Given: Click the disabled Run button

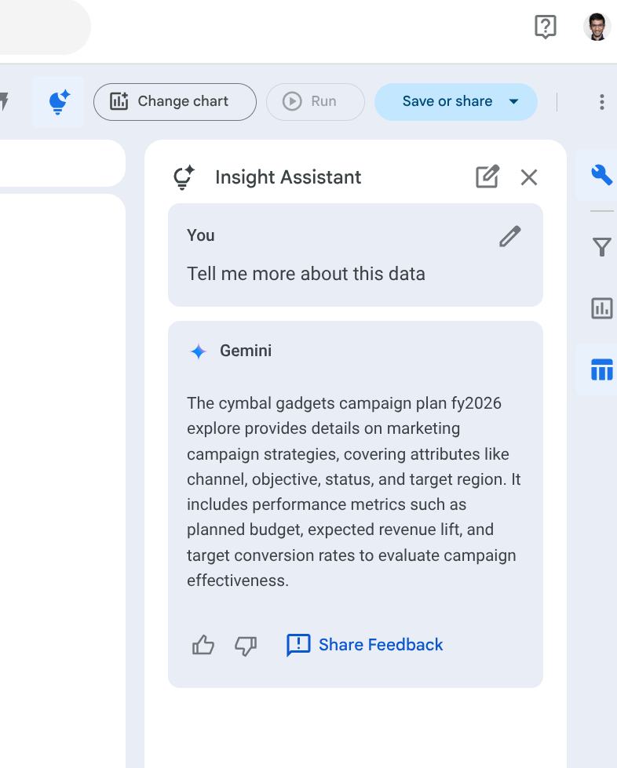Looking at the screenshot, I should point(315,101).
